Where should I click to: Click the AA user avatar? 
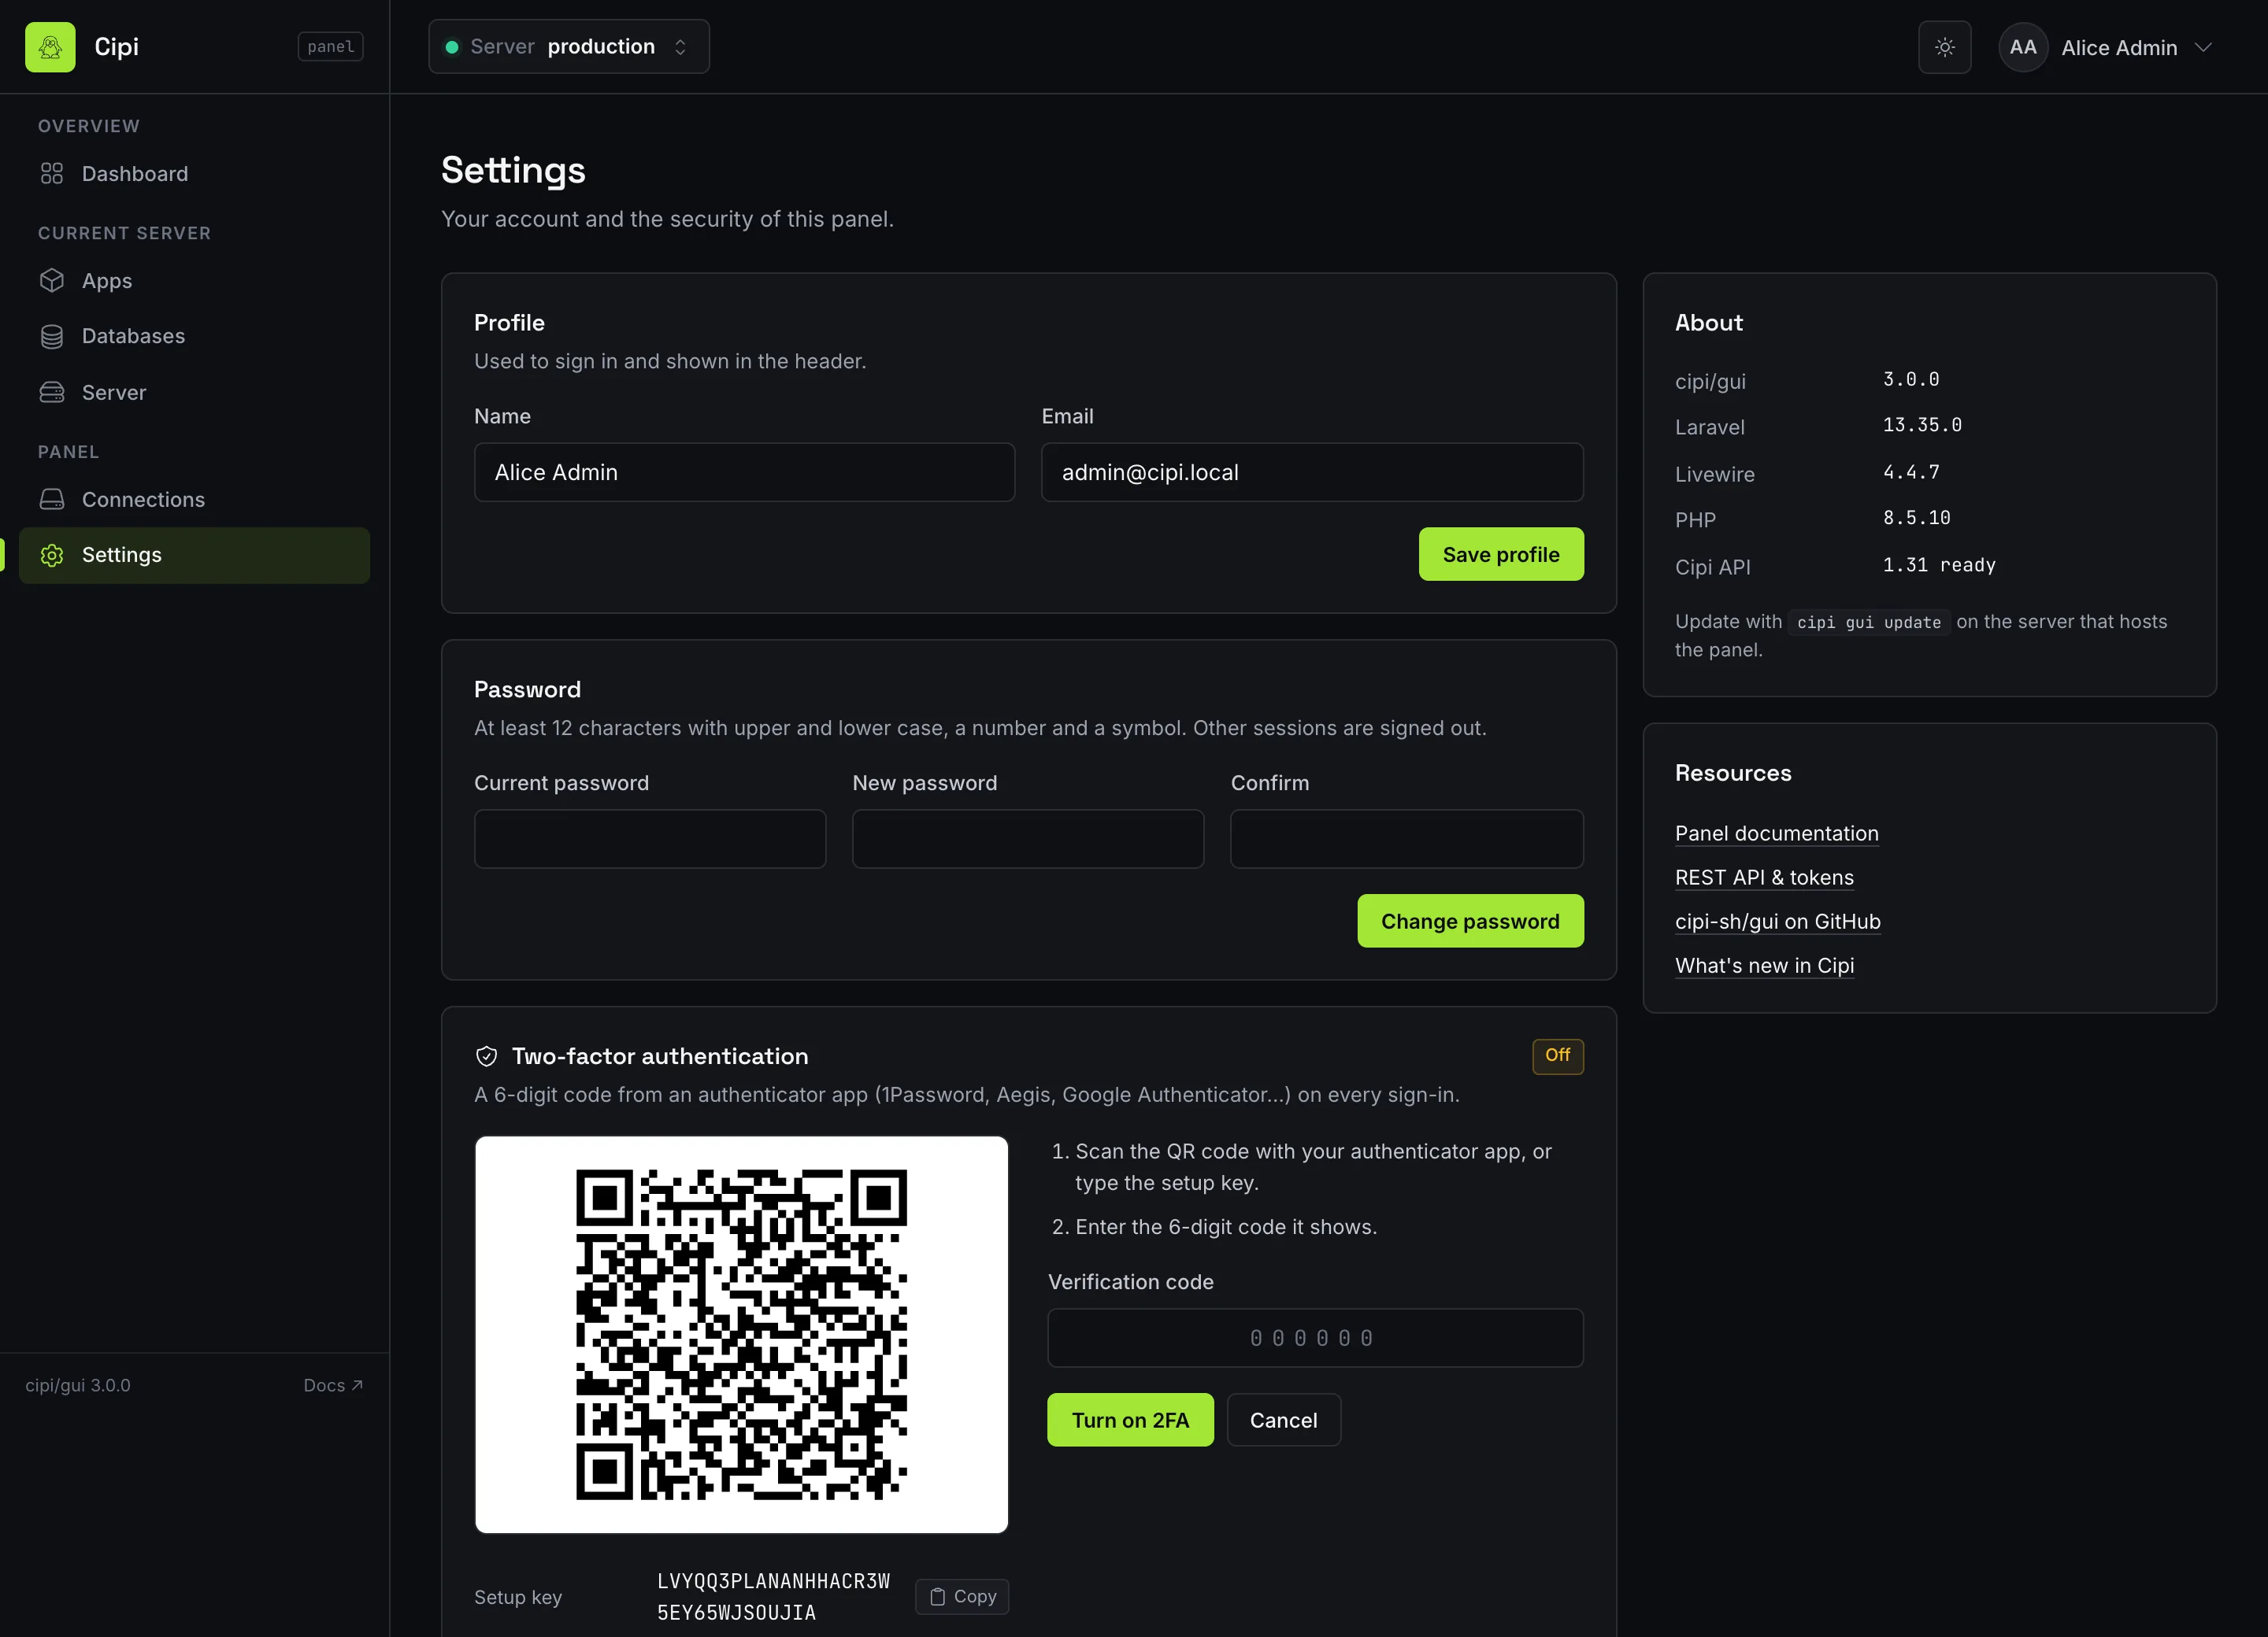pos(2022,47)
